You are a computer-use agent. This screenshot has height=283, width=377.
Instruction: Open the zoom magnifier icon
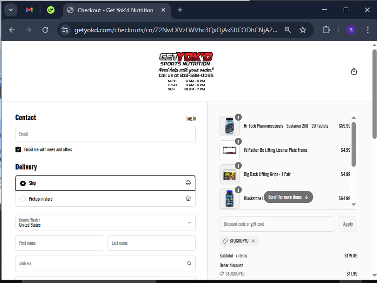point(288,30)
